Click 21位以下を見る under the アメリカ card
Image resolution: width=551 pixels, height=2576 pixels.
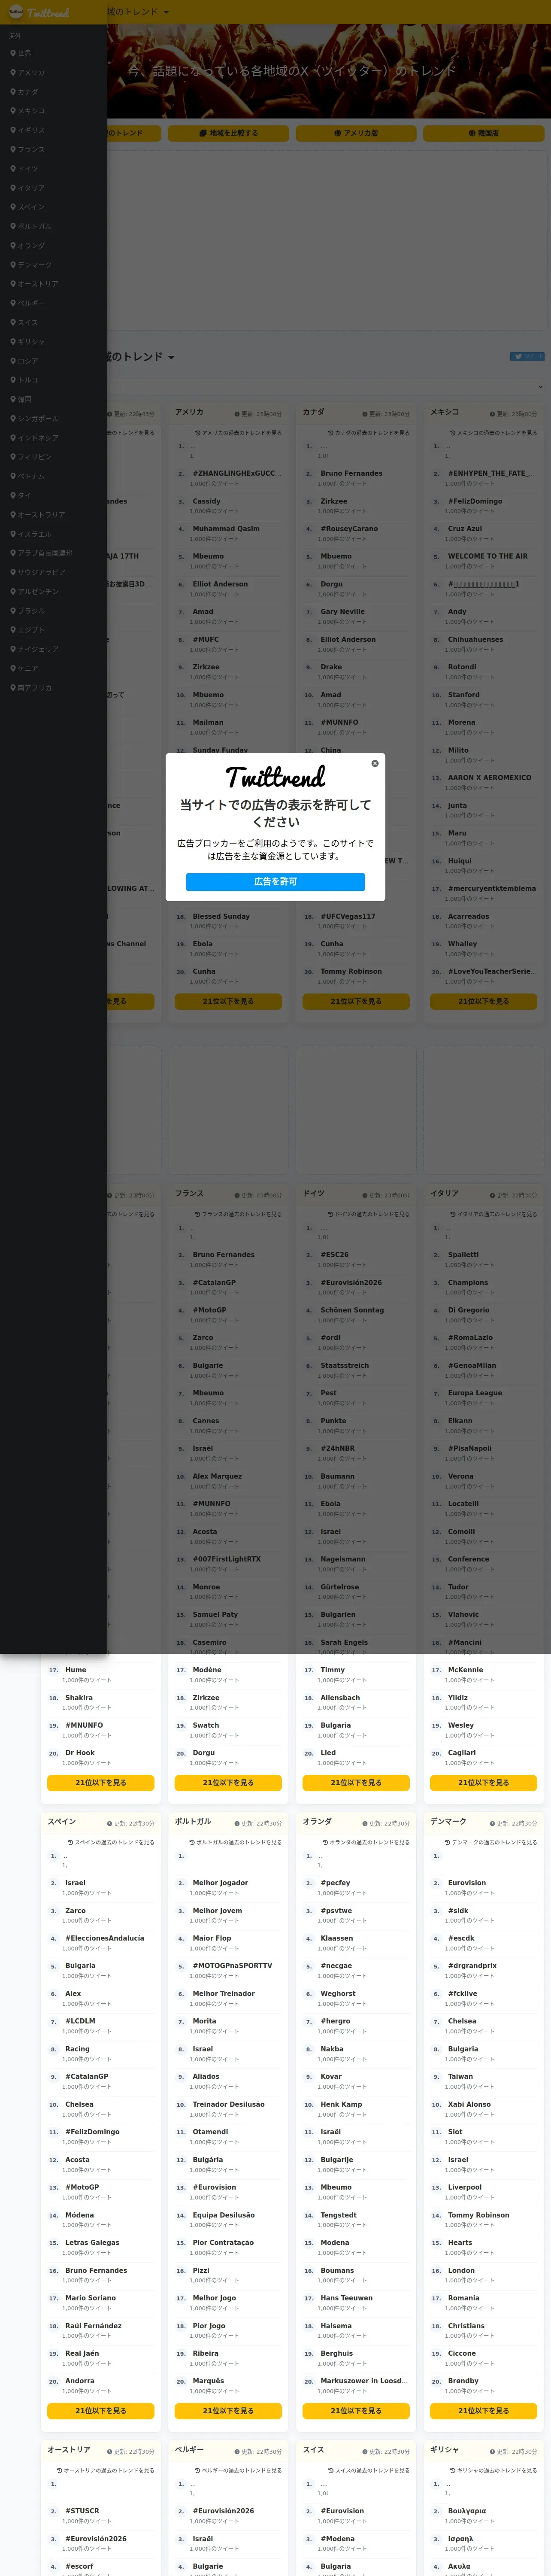click(228, 1001)
